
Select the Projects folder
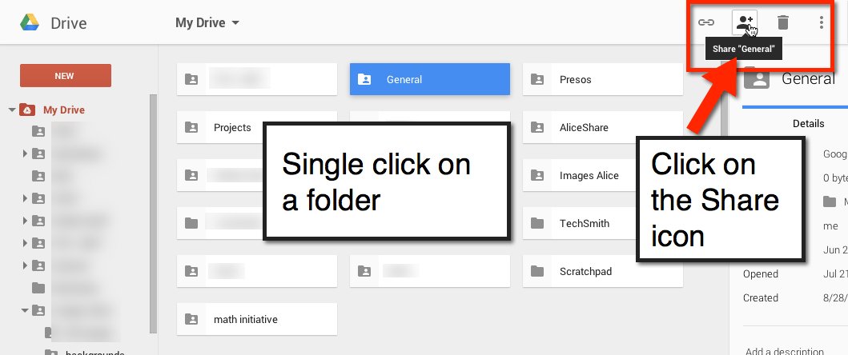click(x=256, y=128)
